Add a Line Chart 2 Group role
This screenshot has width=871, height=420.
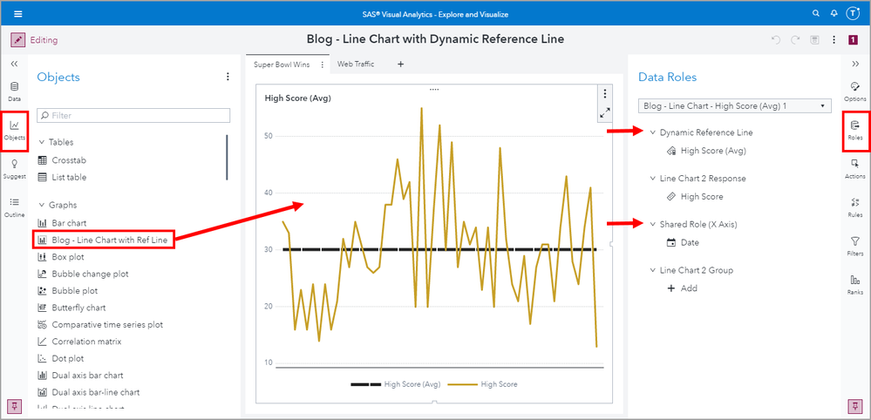[682, 288]
